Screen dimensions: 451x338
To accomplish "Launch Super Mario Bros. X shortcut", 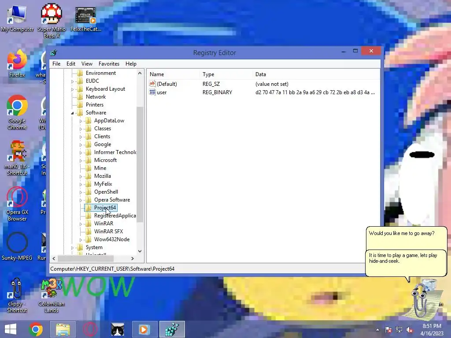I will 51,21.
